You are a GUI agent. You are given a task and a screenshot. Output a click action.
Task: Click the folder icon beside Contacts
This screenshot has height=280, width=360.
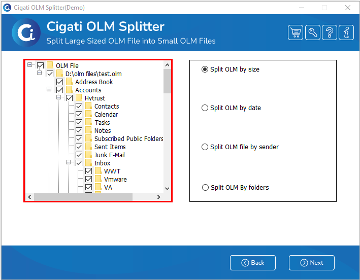coord(88,106)
